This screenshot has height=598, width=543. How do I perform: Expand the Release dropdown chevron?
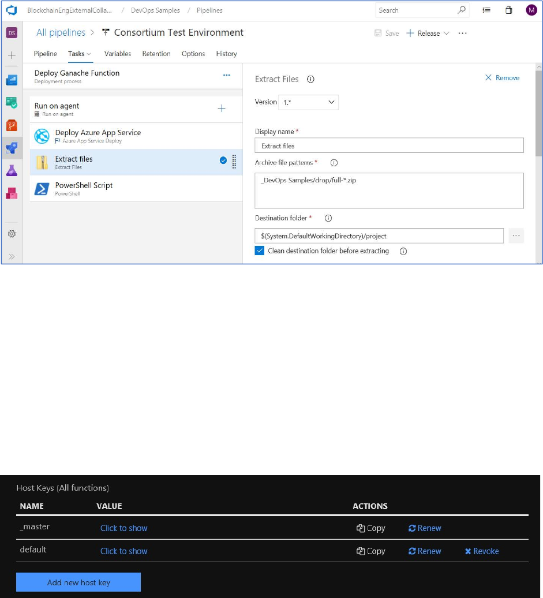(447, 33)
